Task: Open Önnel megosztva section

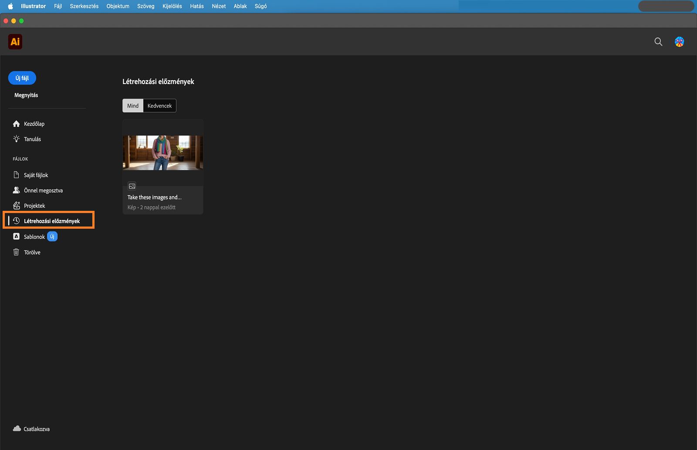Action: point(43,190)
